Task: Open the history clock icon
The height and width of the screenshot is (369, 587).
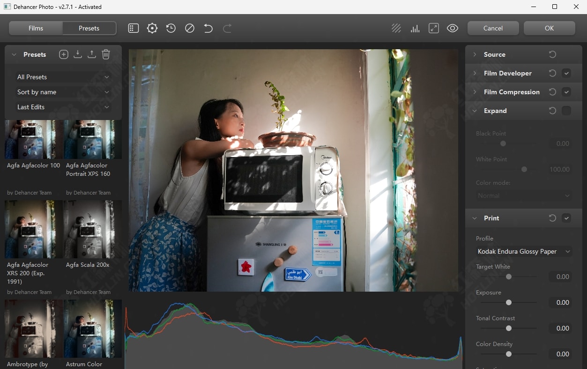Action: 171,28
